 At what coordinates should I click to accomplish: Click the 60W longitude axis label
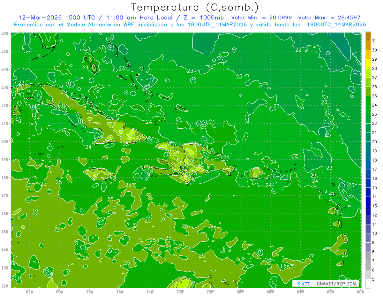click(360, 292)
